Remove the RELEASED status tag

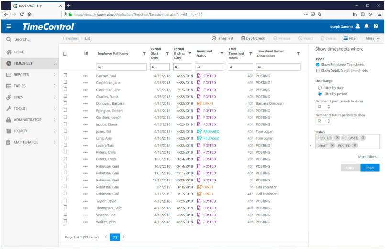point(363,137)
